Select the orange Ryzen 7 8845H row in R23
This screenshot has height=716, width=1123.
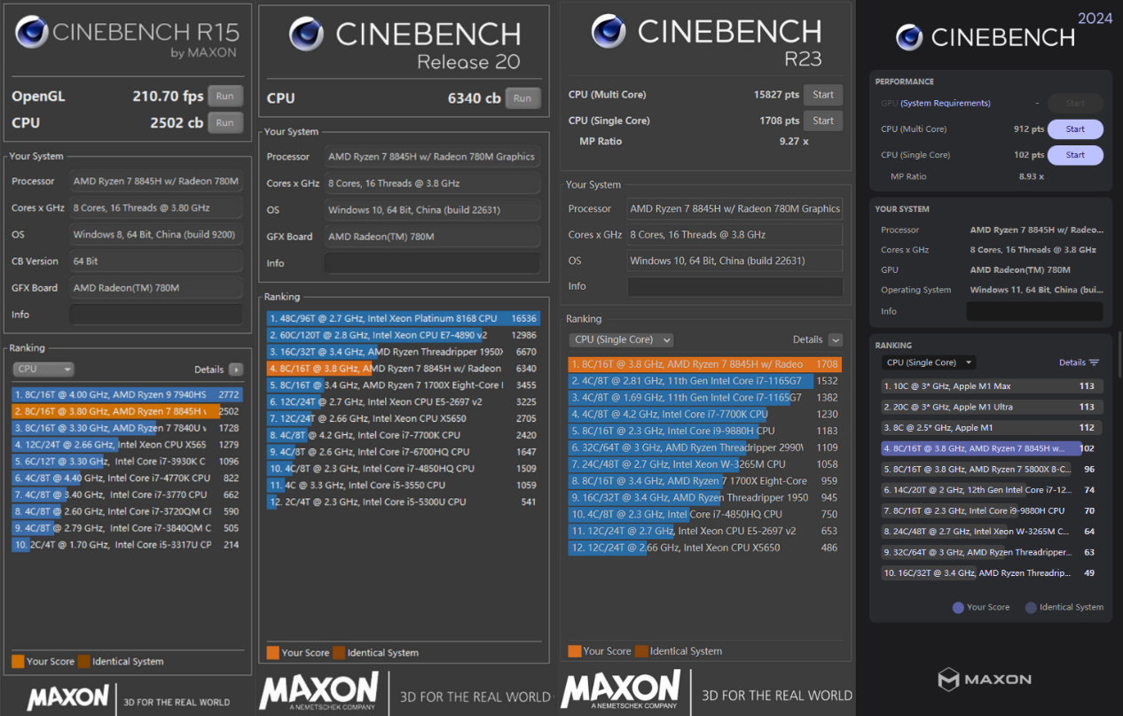point(705,364)
